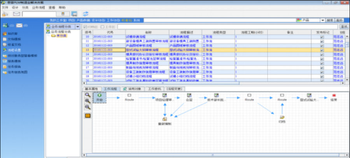350x158 pixels.
Task: Open the mail envelope icon in toolbar
Action: [16, 14]
